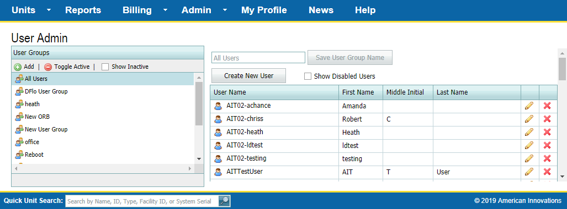This screenshot has width=567, height=209.
Task: Click the user groups horizontal scroll-right arrow
Action: point(190,169)
